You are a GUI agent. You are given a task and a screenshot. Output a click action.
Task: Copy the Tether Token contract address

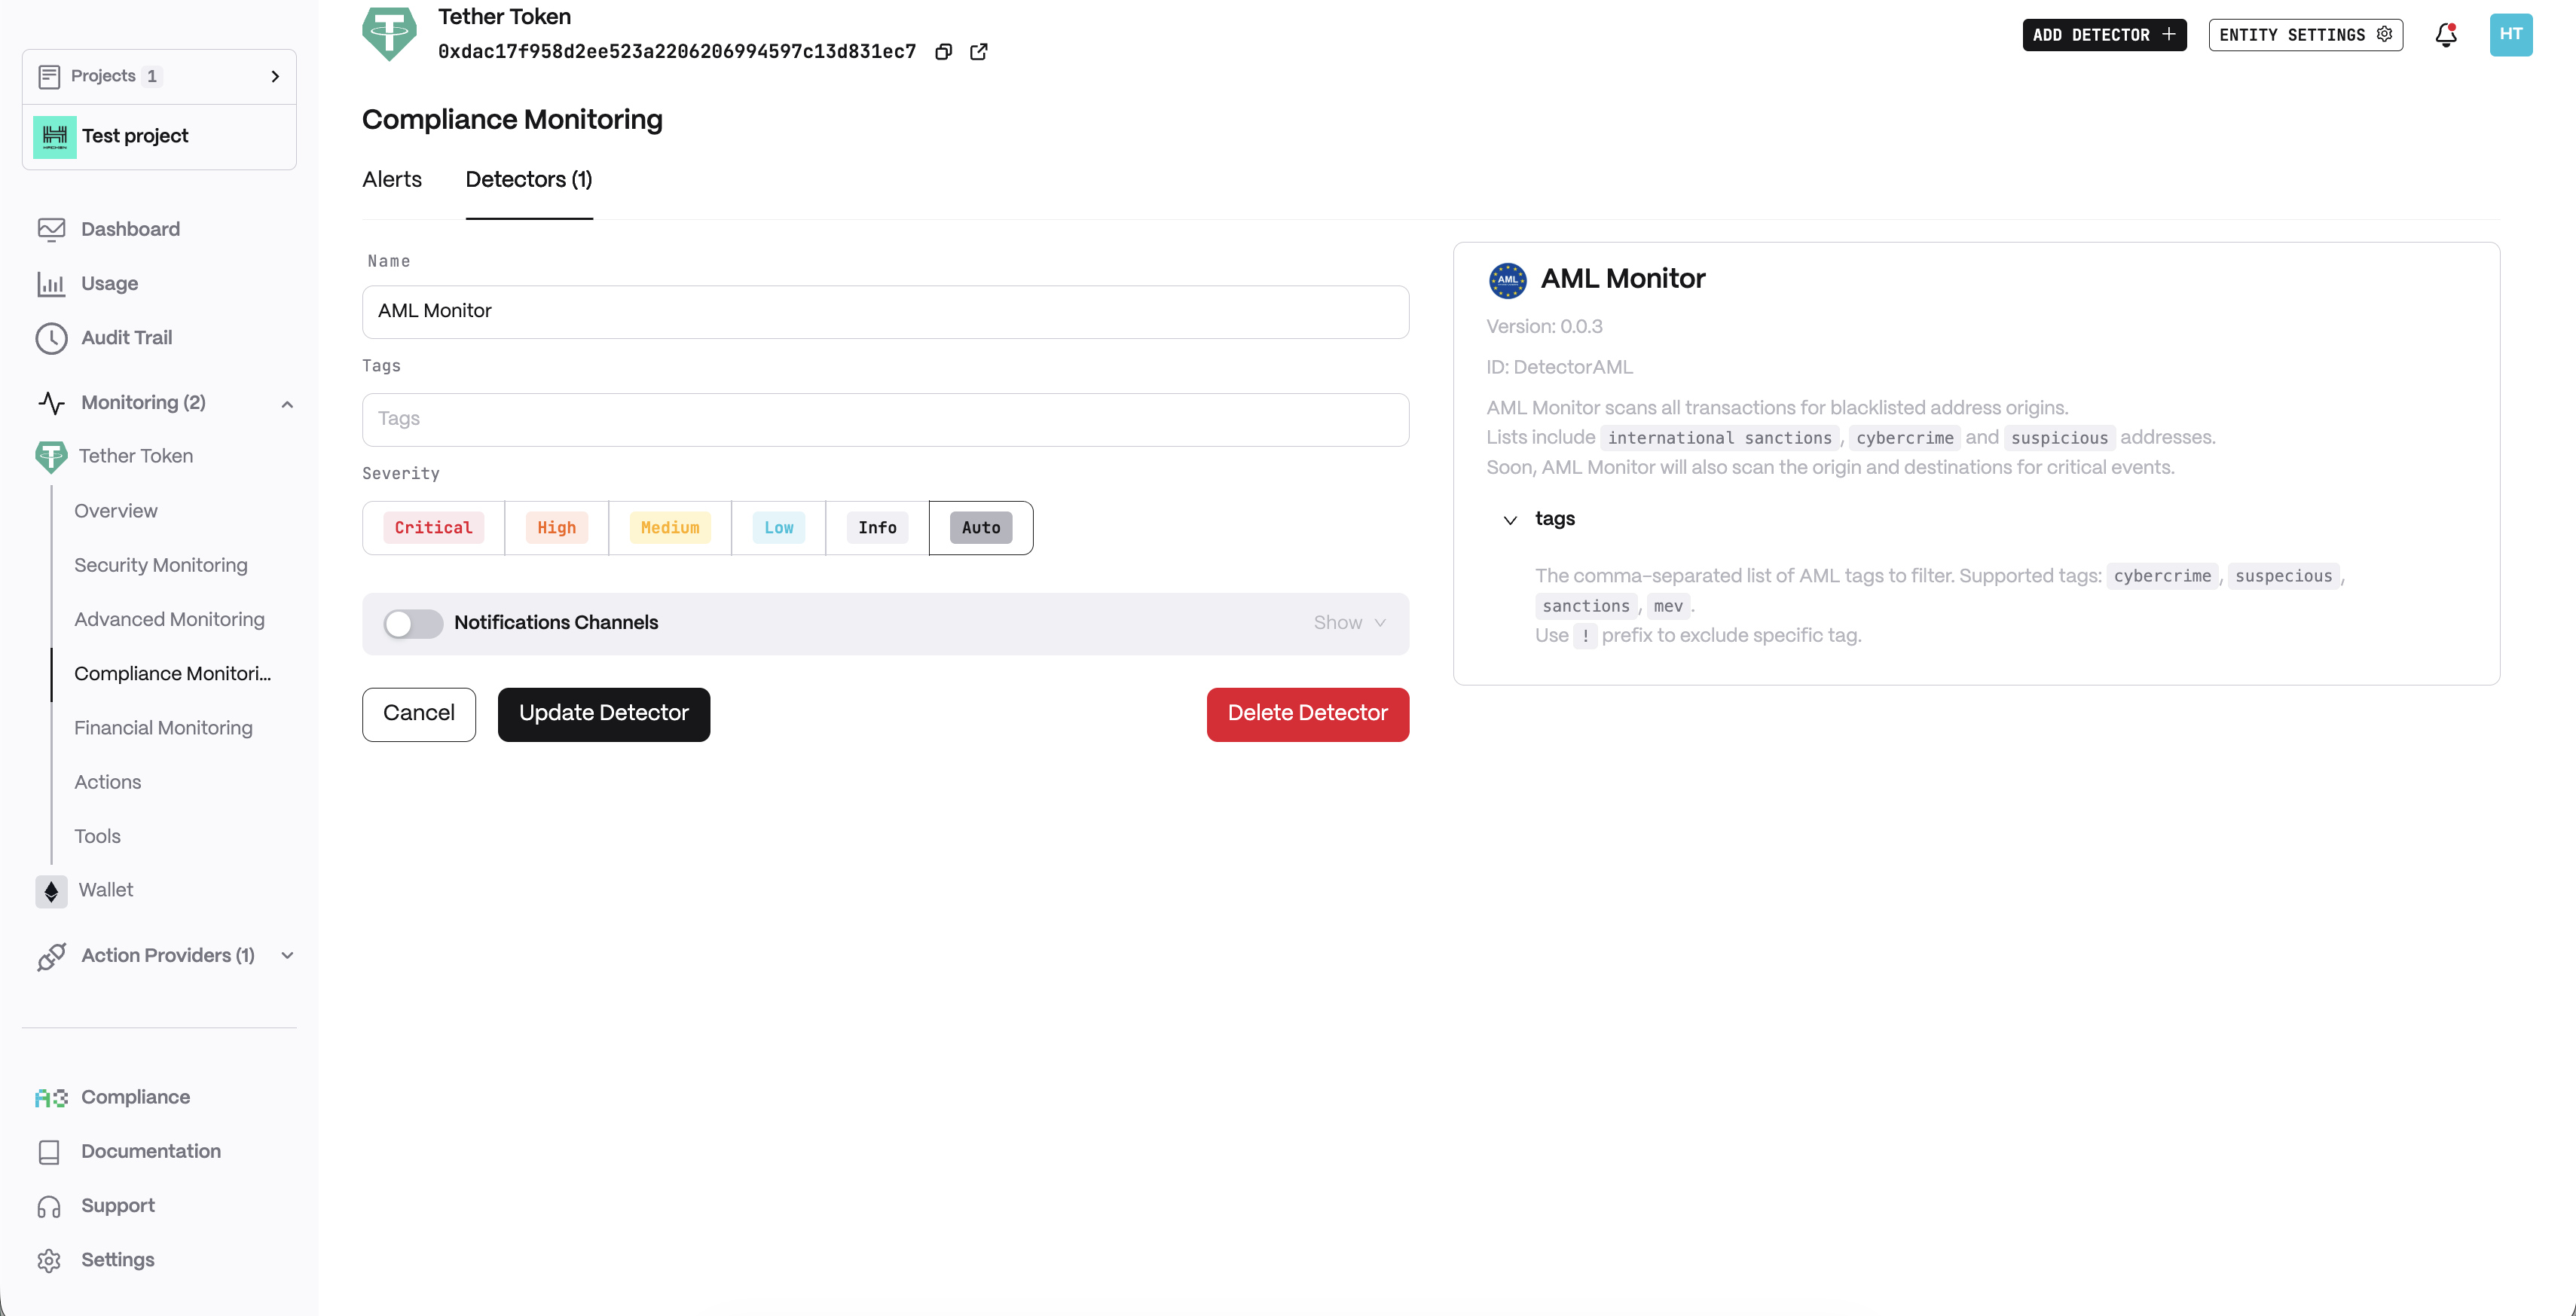click(x=943, y=52)
